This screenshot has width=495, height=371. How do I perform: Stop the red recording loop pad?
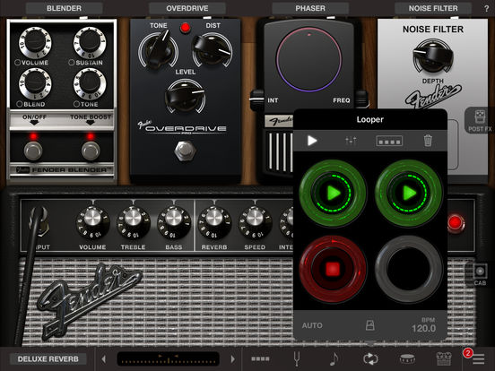[333, 269]
